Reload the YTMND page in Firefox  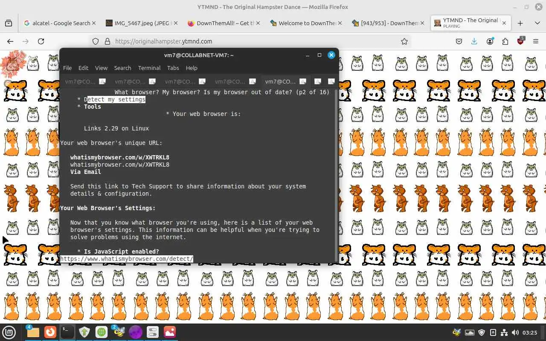[41, 41]
